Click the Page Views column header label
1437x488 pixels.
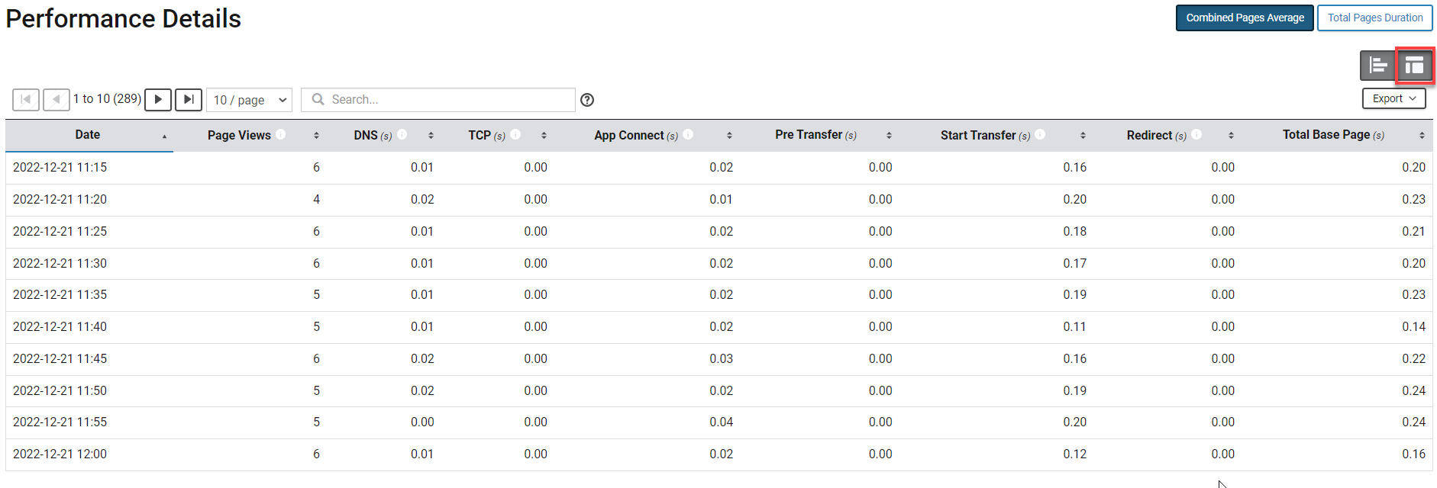coord(239,135)
